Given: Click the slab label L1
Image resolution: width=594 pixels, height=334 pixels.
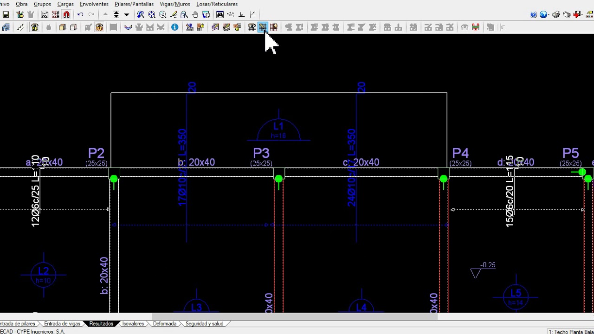Looking at the screenshot, I should 278,126.
